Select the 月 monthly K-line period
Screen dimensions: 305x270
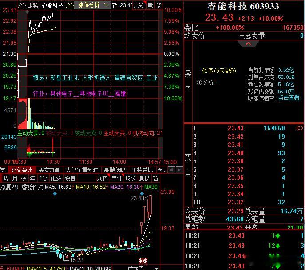15,178
